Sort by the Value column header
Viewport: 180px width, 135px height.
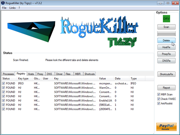(106, 79)
